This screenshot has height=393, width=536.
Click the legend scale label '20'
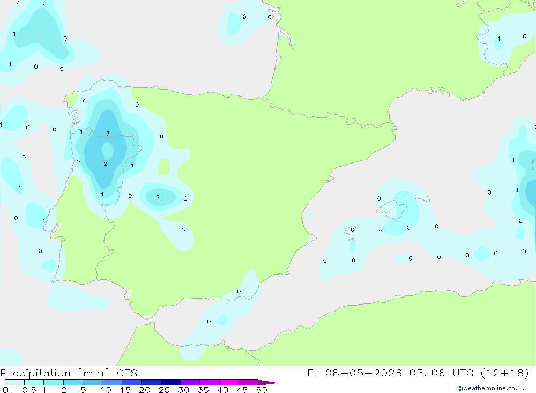pyautogui.click(x=145, y=390)
